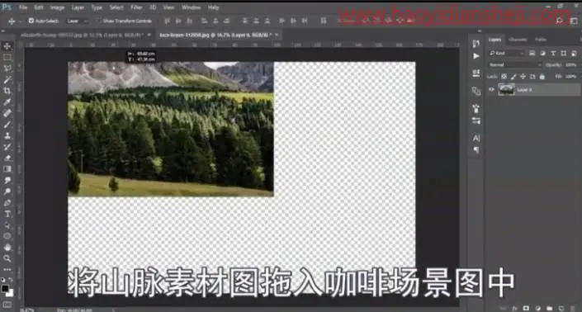The image size is (582, 312).
Task: Select the Eyedropper tool
Action: click(7, 102)
